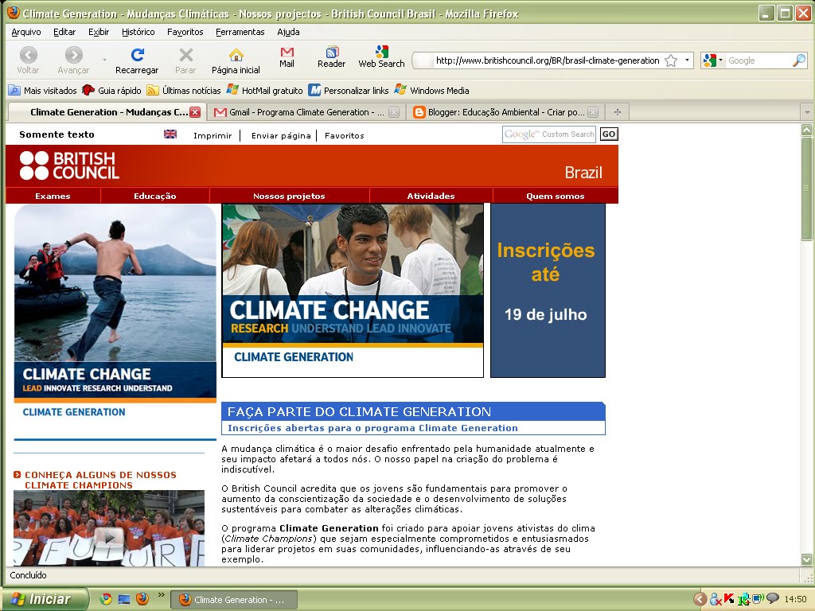Screen dimensions: 815x611
Task: Open the Favoritos menu
Action: coord(185,32)
